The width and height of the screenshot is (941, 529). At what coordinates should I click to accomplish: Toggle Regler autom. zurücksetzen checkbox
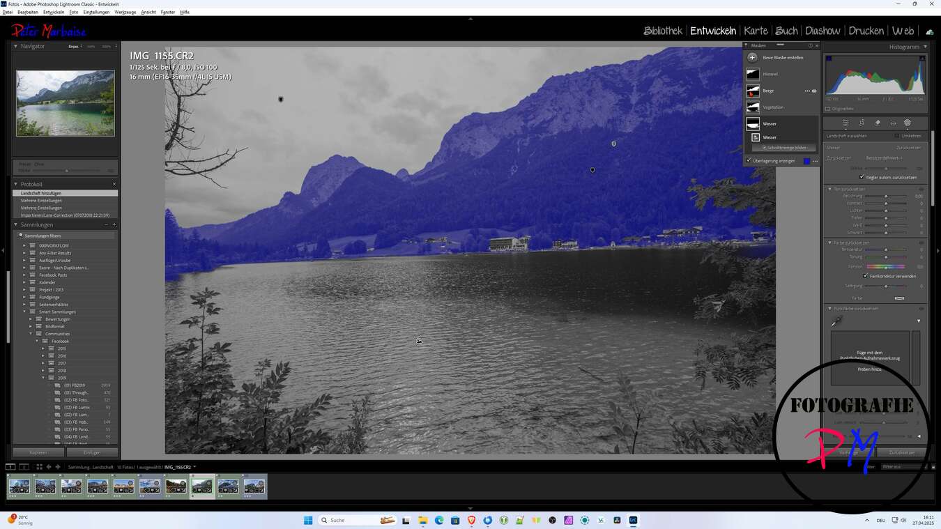pyautogui.click(x=862, y=177)
